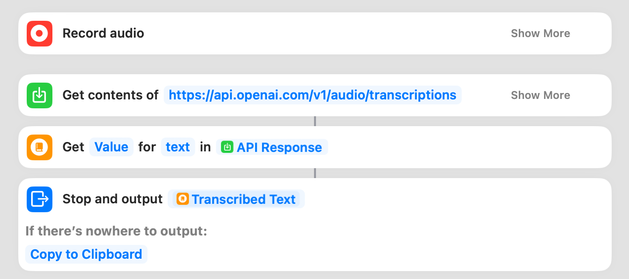Click the 'Get' label in the dictionary action

click(x=73, y=147)
